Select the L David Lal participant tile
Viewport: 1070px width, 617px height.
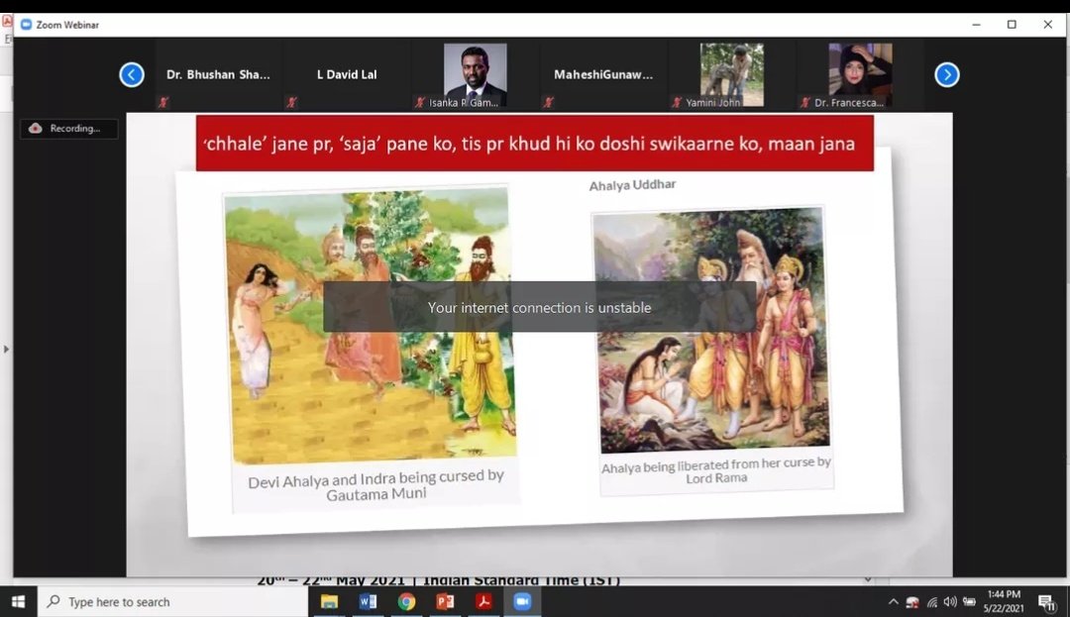346,74
